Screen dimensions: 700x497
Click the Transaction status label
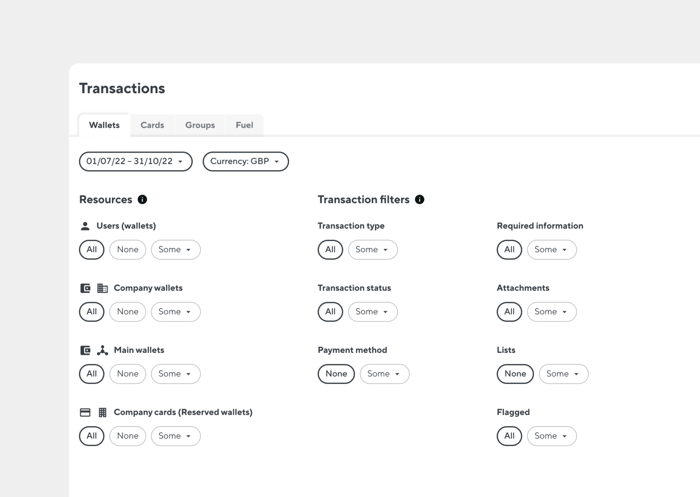point(354,288)
